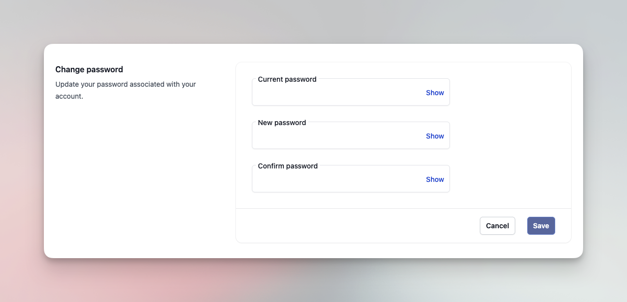Click the Change password heading
This screenshot has height=302, width=627.
coord(89,69)
